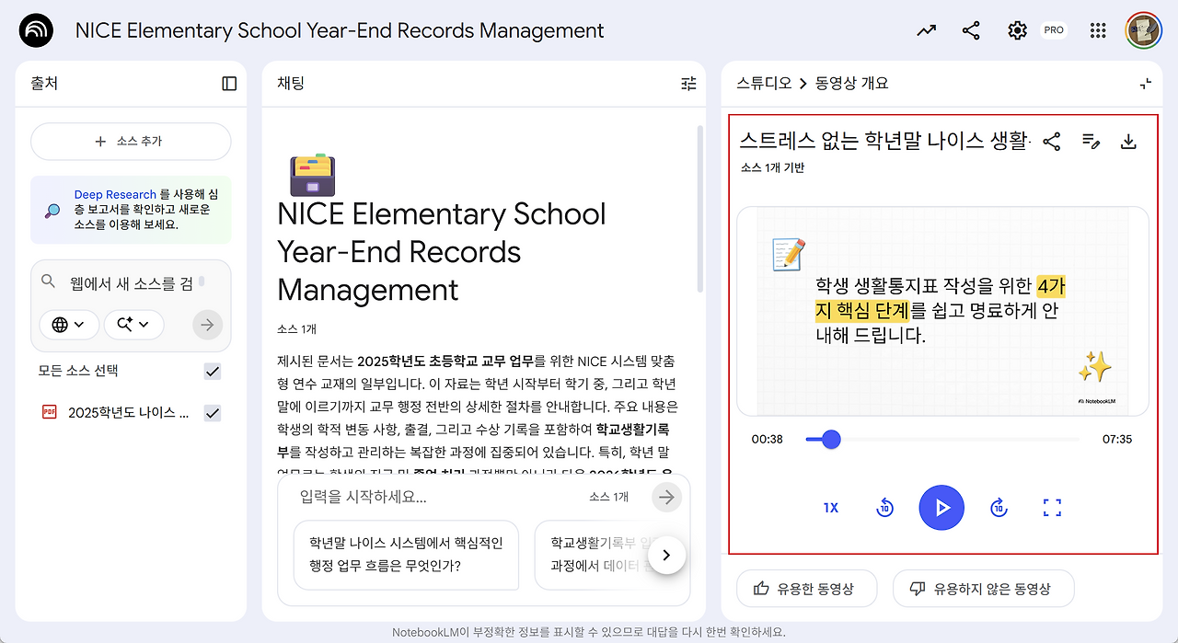Click the notebook title in header
The image size is (1178, 643).
[x=340, y=30]
